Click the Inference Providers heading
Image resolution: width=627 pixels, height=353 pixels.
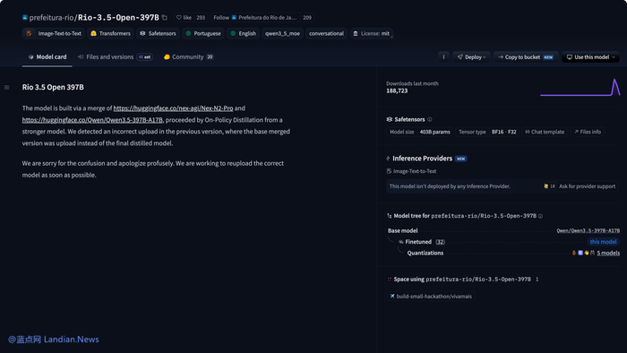pos(422,159)
